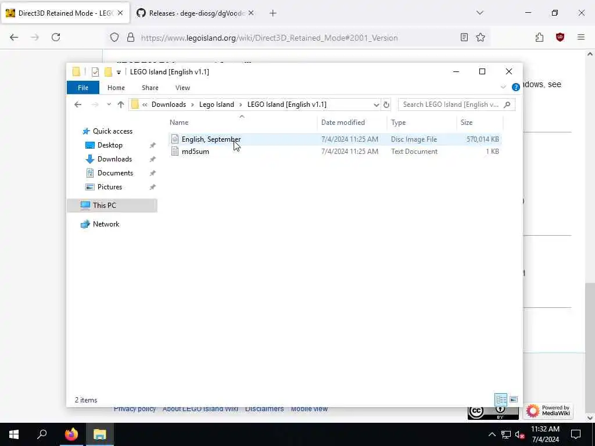Image resolution: width=595 pixels, height=446 pixels.
Task: Go up one folder level in Explorer
Action: (x=121, y=105)
